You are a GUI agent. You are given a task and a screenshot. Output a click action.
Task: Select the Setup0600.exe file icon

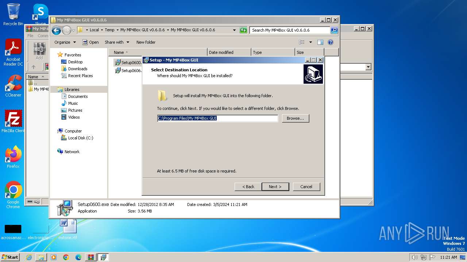point(118,63)
